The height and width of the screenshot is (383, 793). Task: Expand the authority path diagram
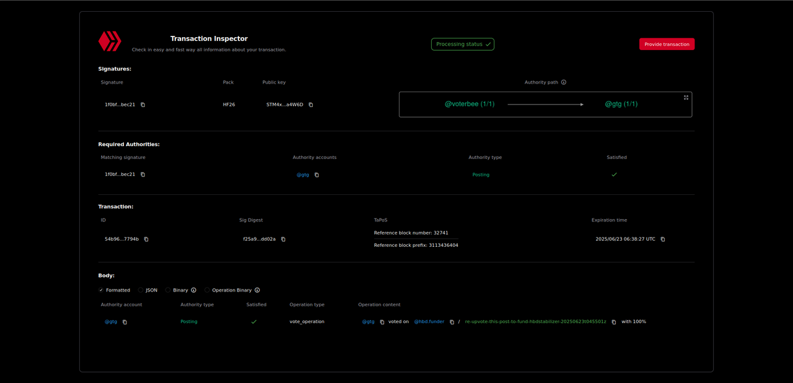pyautogui.click(x=686, y=98)
